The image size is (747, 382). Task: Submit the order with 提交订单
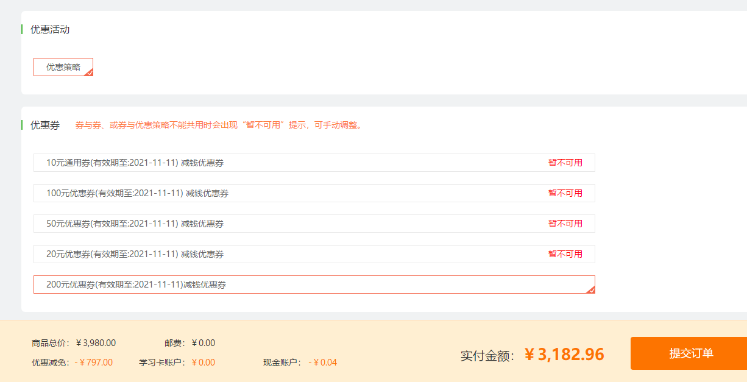pos(690,353)
